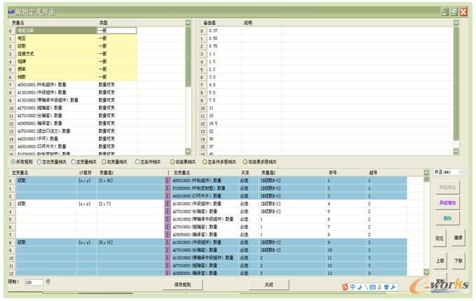Click the Sogou input method S icon

[345, 288]
